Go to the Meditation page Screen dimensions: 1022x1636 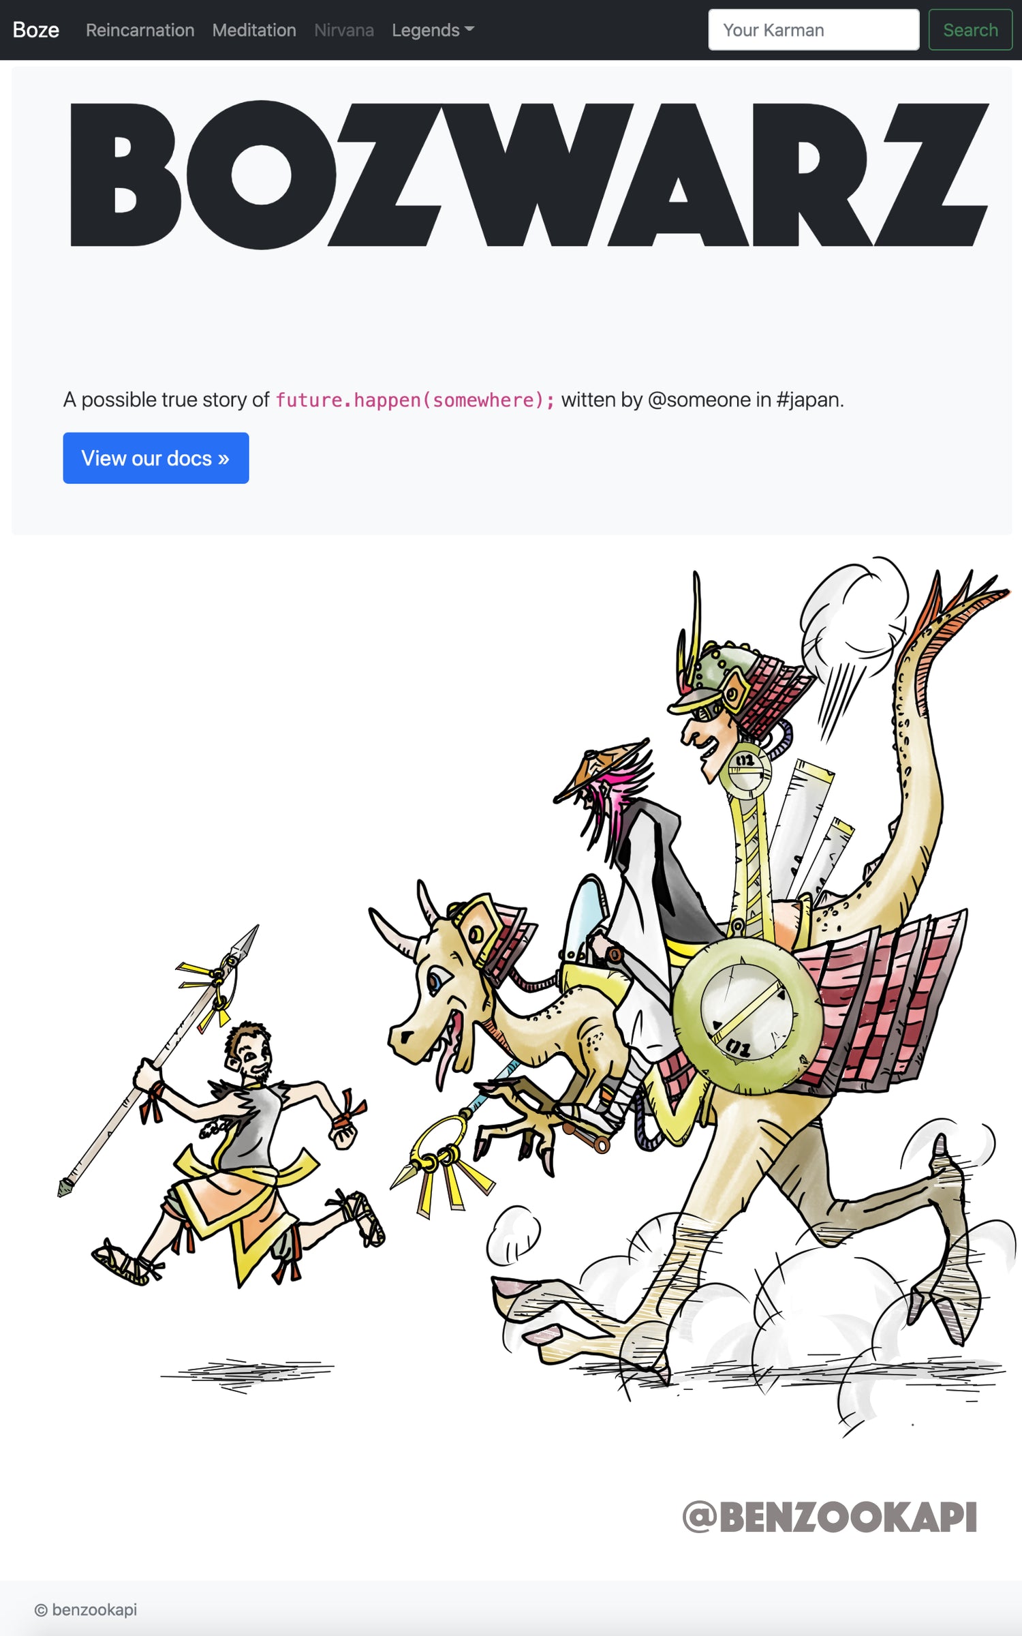[x=254, y=30]
